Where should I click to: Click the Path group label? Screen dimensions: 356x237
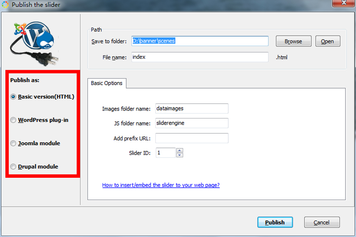[96, 30]
